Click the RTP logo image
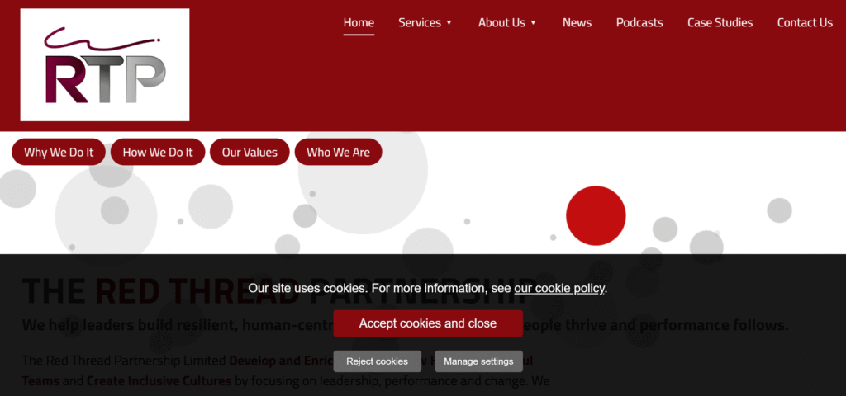Screen dimensions: 846x396 [x=105, y=64]
